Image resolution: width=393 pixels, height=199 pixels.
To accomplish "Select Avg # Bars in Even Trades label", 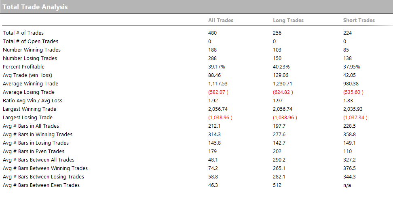I will (x=33, y=151).
